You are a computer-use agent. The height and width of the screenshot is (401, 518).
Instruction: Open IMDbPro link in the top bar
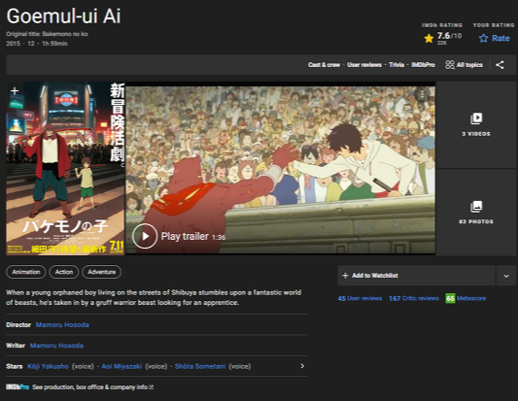point(423,65)
